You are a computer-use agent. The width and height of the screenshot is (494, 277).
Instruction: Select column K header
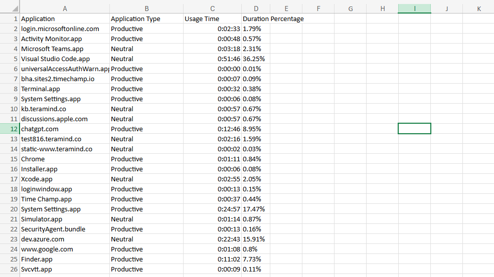pyautogui.click(x=478, y=9)
